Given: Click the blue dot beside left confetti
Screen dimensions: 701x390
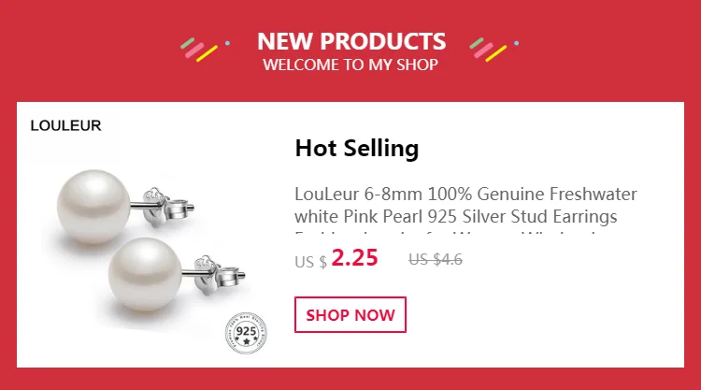Looking at the screenshot, I should 227,43.
